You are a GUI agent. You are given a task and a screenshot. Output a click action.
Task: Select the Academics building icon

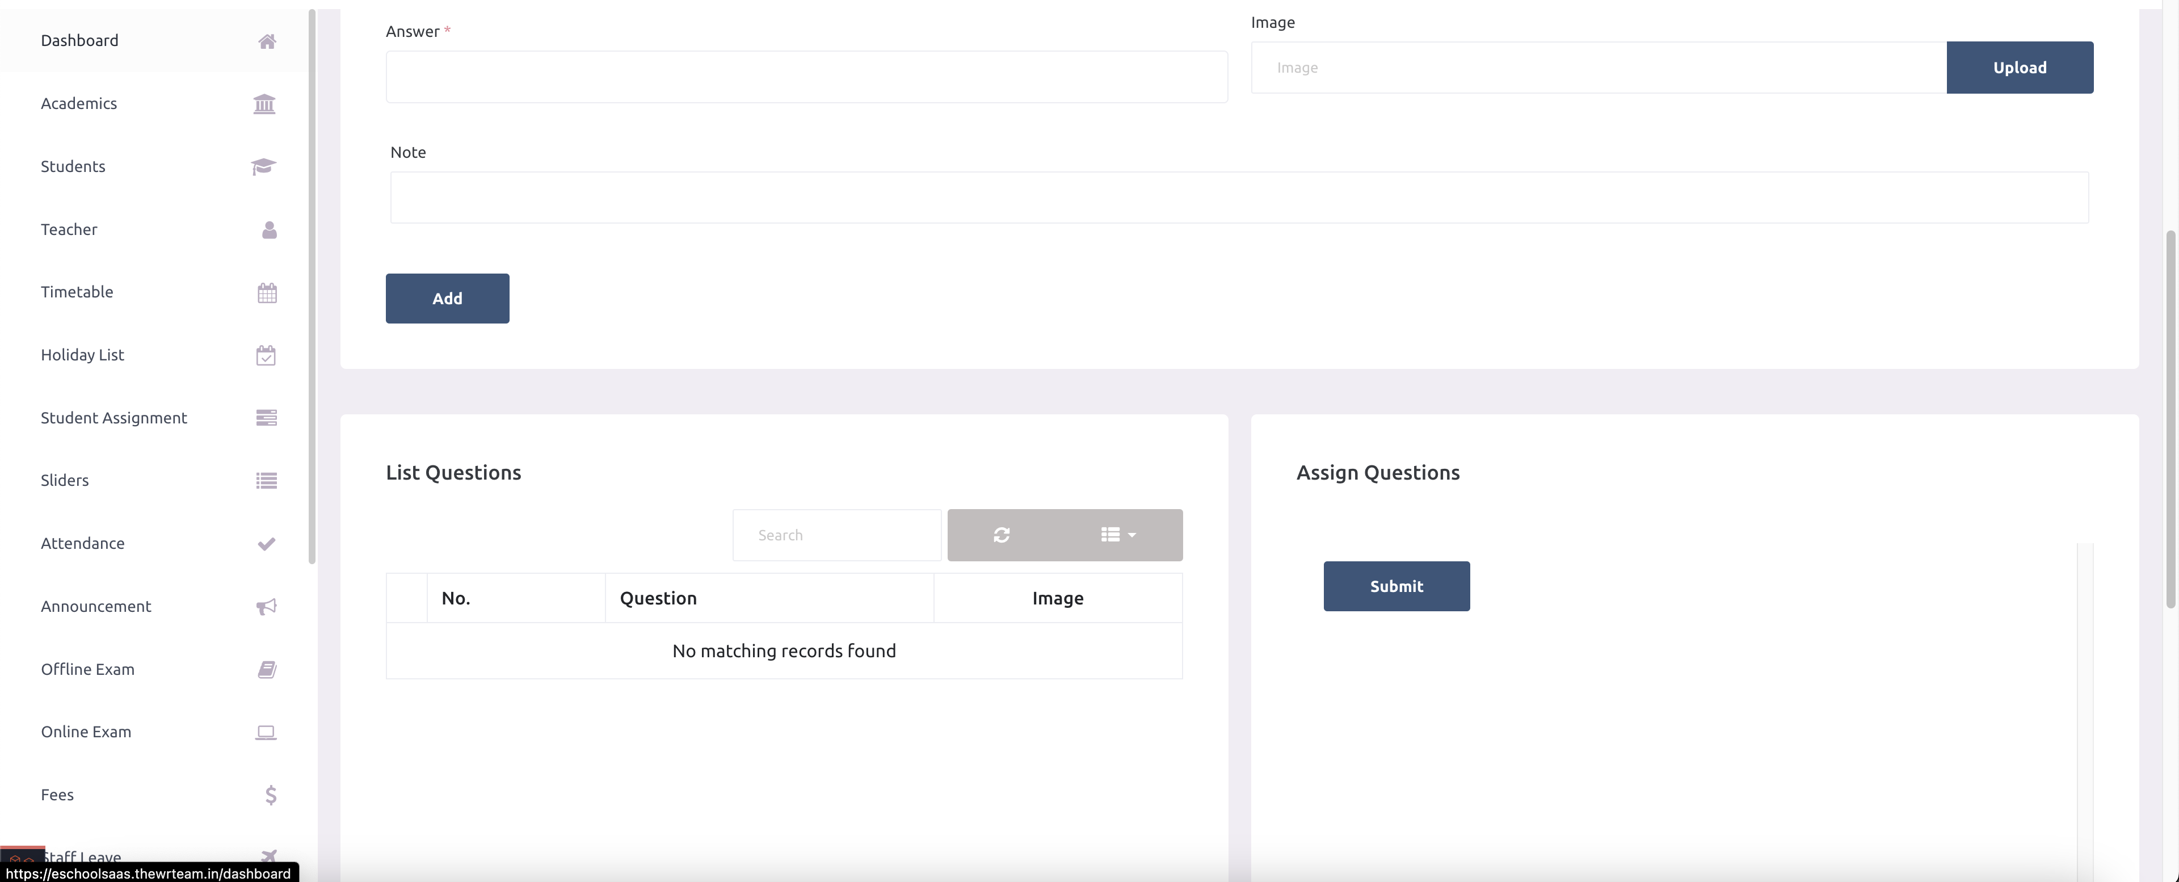[264, 104]
